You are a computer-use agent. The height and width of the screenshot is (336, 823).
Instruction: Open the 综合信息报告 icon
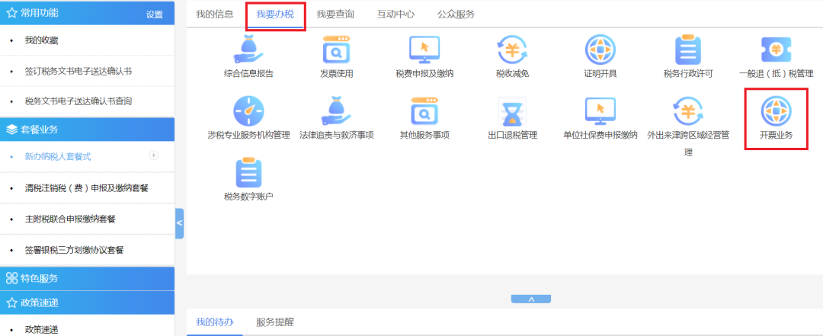tap(248, 50)
